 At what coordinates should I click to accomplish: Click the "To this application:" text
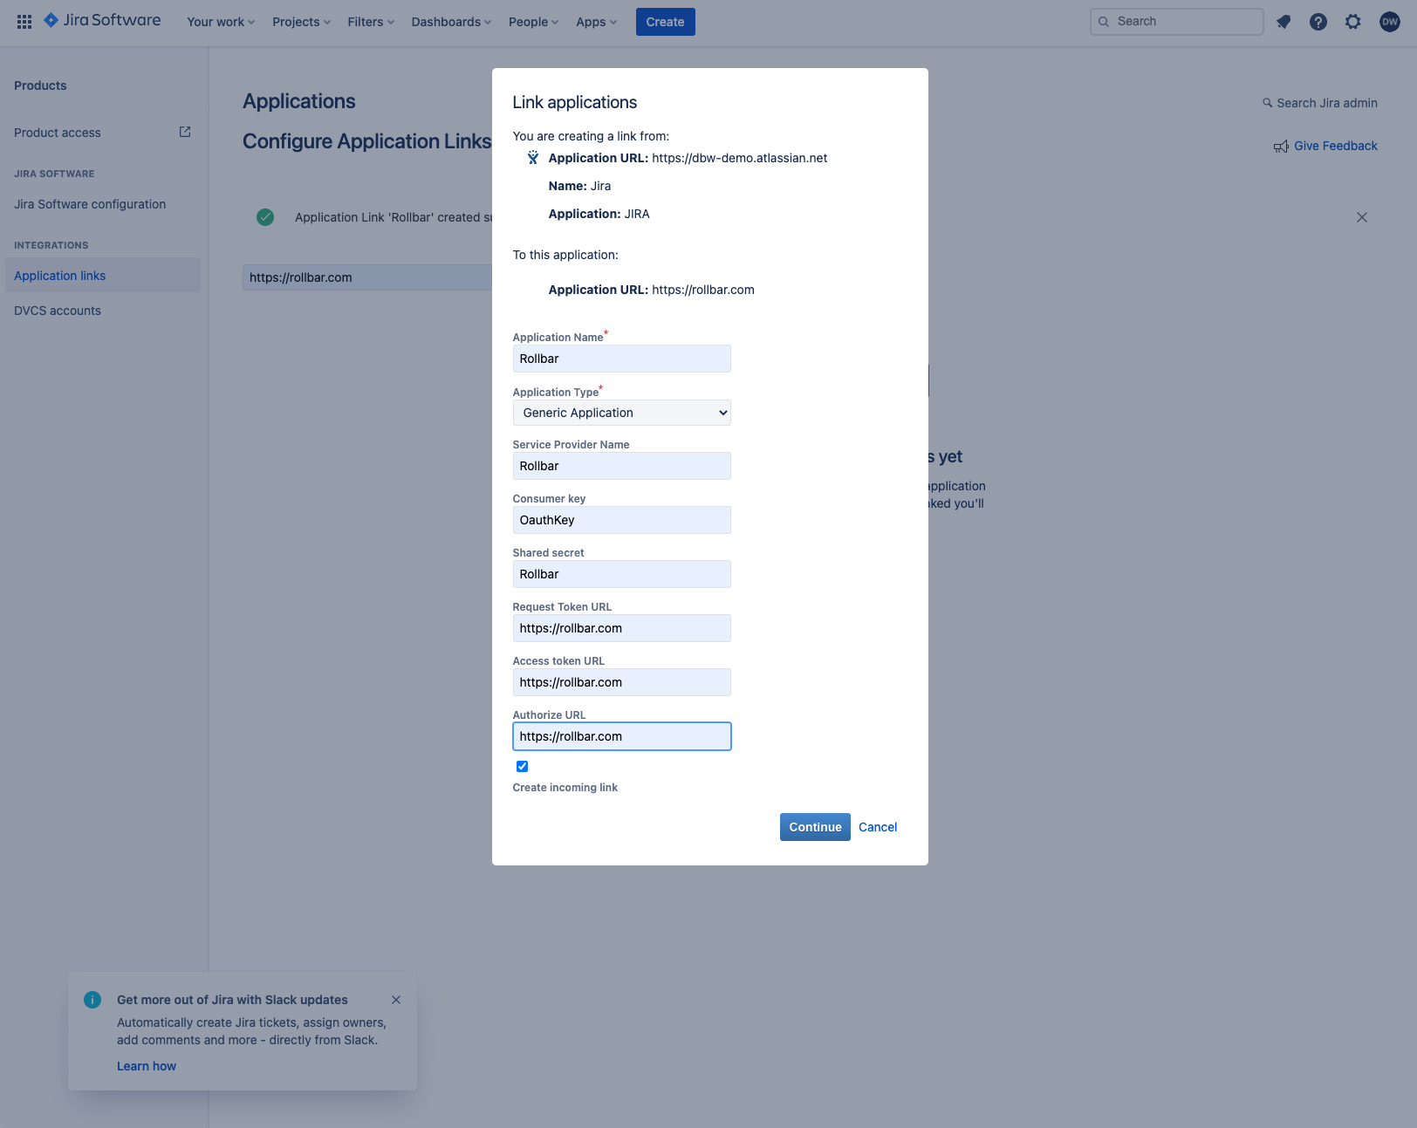point(565,255)
